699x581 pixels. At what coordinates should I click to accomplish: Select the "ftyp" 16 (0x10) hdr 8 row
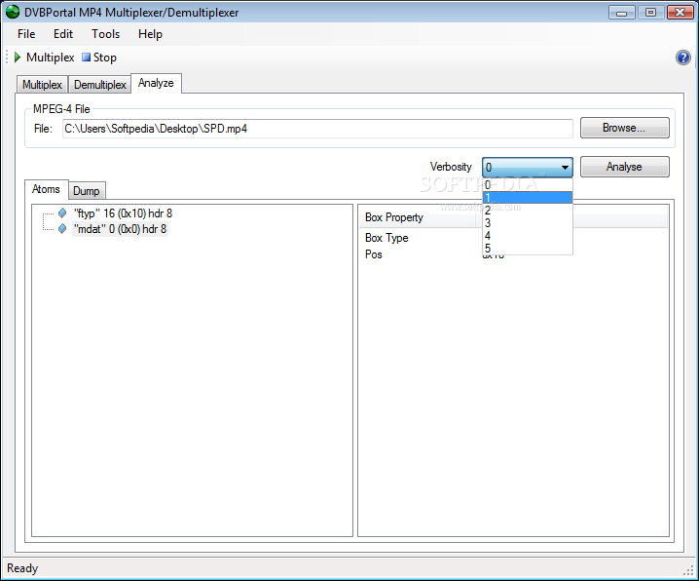click(123, 213)
